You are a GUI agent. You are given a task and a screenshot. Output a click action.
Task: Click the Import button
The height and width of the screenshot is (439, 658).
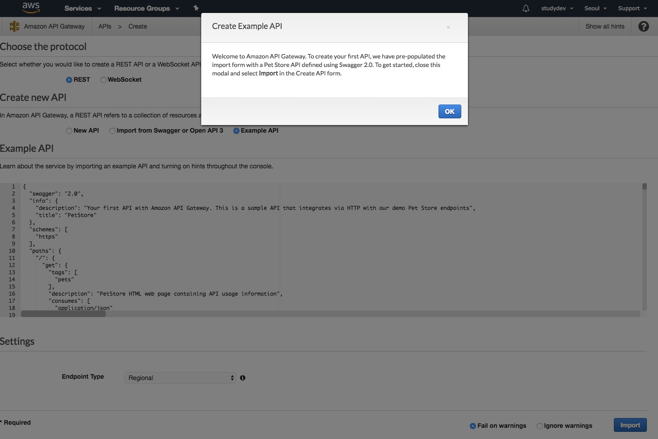pos(630,425)
